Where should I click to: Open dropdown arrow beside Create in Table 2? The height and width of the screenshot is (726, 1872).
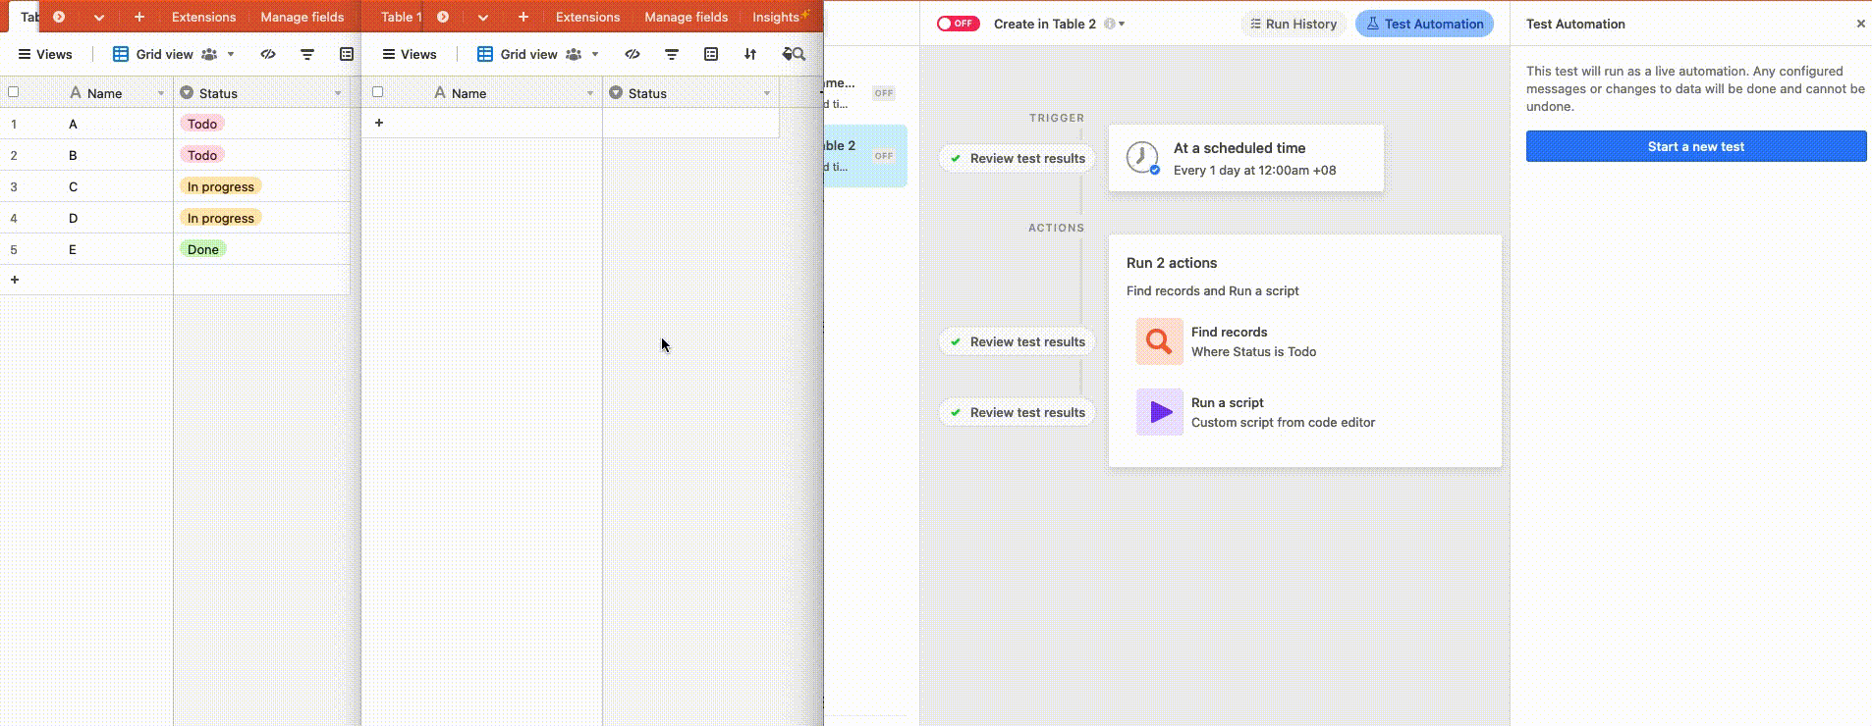pos(1122,24)
